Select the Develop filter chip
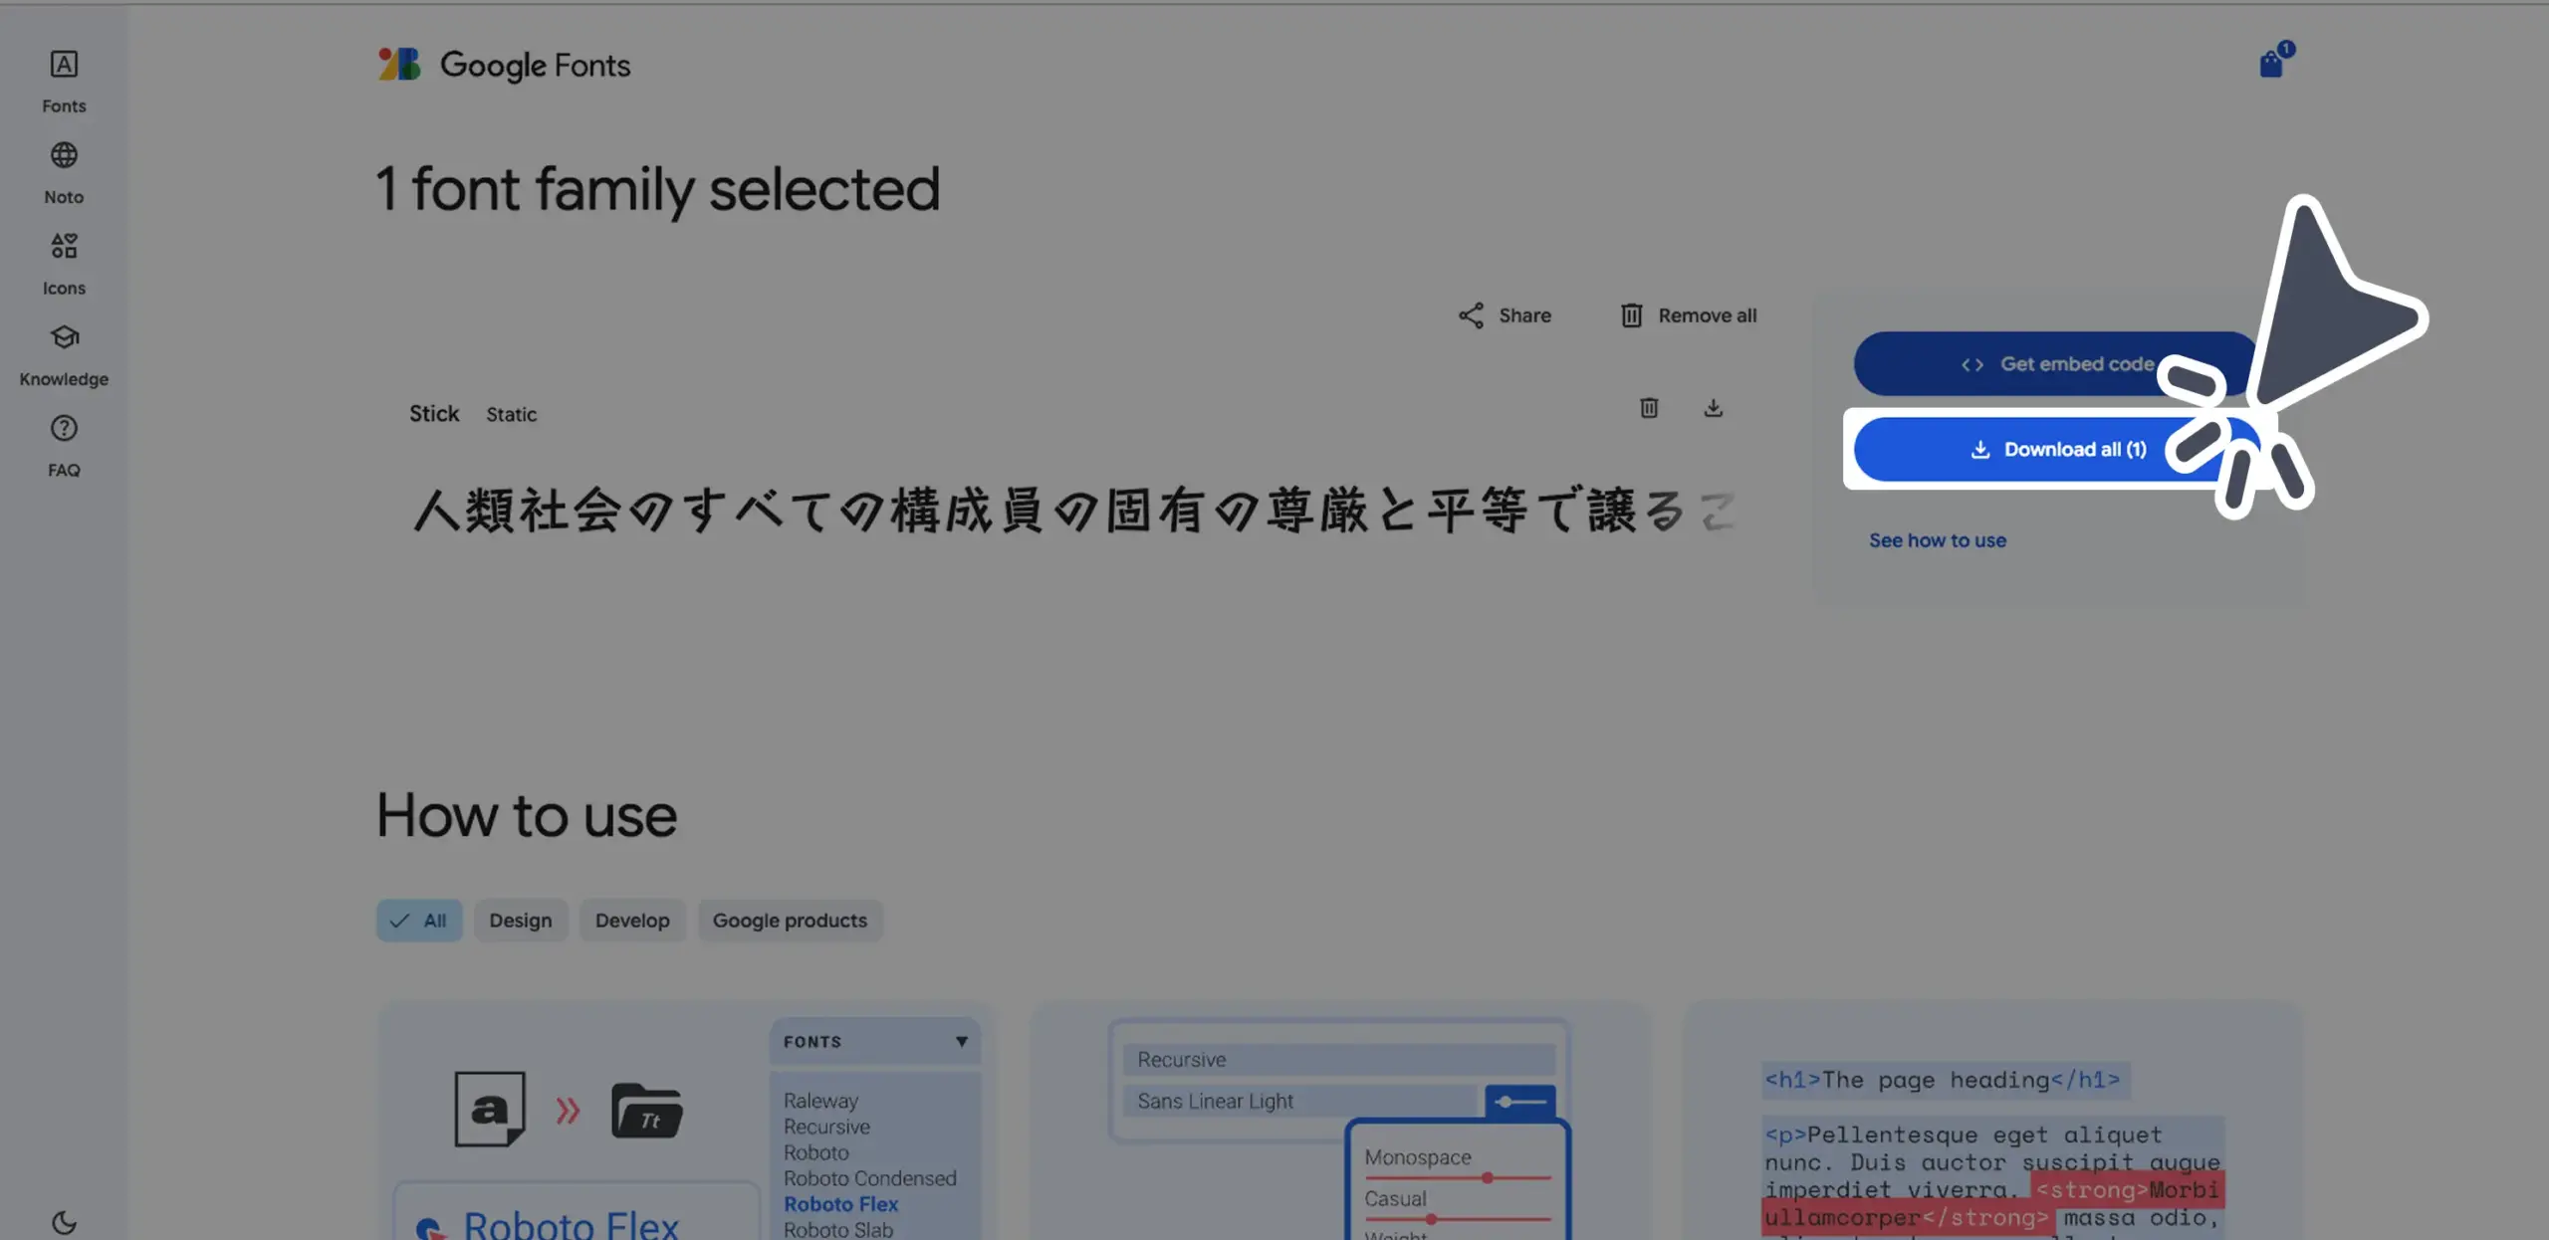 point(632,921)
